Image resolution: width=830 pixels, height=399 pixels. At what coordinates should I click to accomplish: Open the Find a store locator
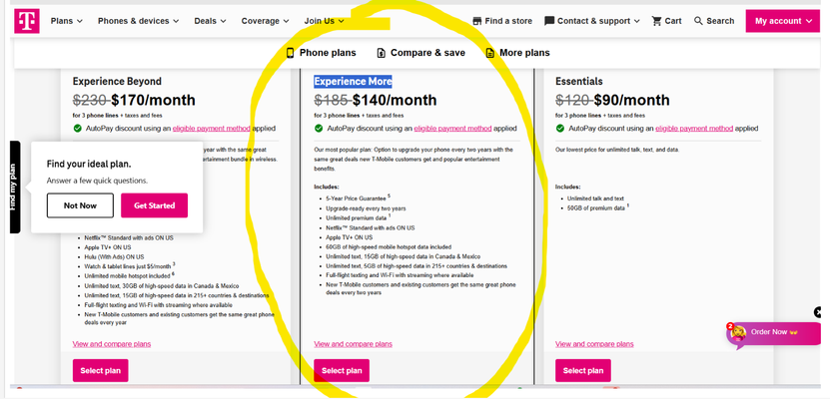point(502,21)
